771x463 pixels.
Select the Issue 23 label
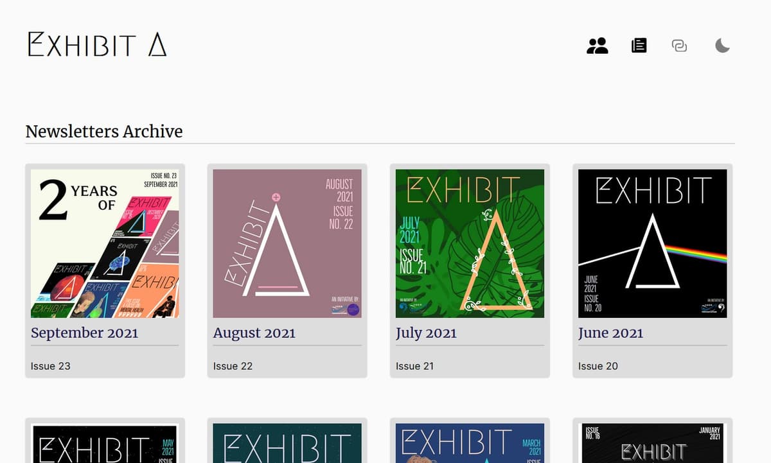click(x=51, y=366)
